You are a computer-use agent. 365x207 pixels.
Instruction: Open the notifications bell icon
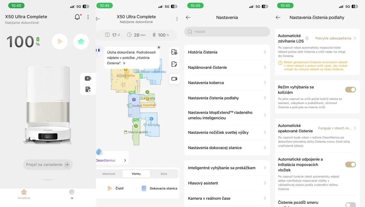tap(77, 17)
